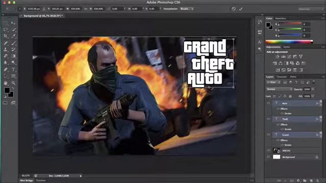Screen dimensions: 326x183
Task: Add a Brightness/Contrast adjustment
Action: point(277,56)
